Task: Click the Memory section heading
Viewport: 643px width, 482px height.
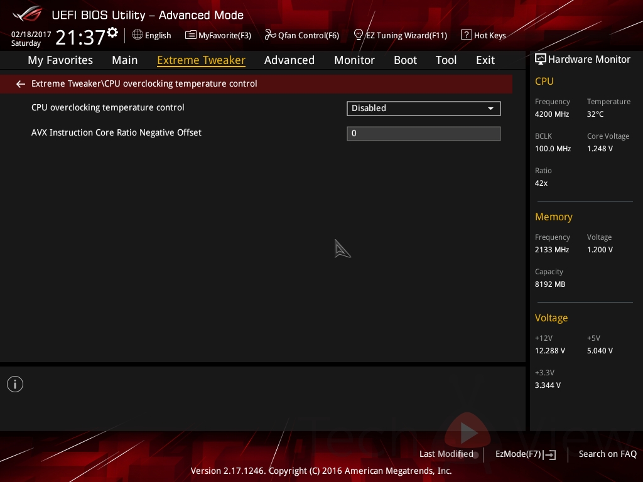Action: point(554,217)
